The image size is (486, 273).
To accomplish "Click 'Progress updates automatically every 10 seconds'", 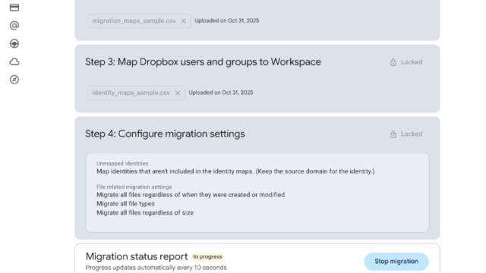I will coord(156,268).
